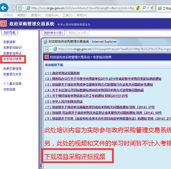Open the 工具(T) menu
The image size is (171, 169).
(67, 15)
